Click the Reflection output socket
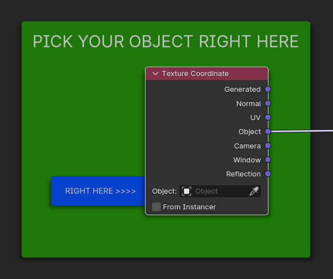 [268, 174]
